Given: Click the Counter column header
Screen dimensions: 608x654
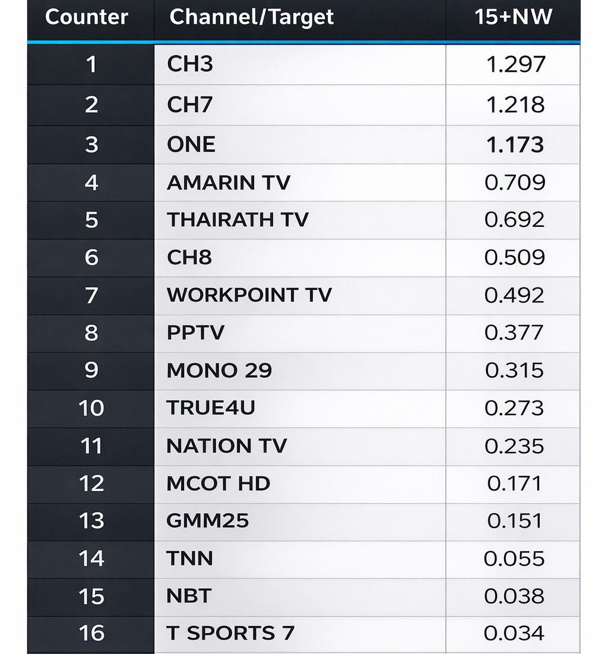Looking at the screenshot, I should [x=87, y=17].
